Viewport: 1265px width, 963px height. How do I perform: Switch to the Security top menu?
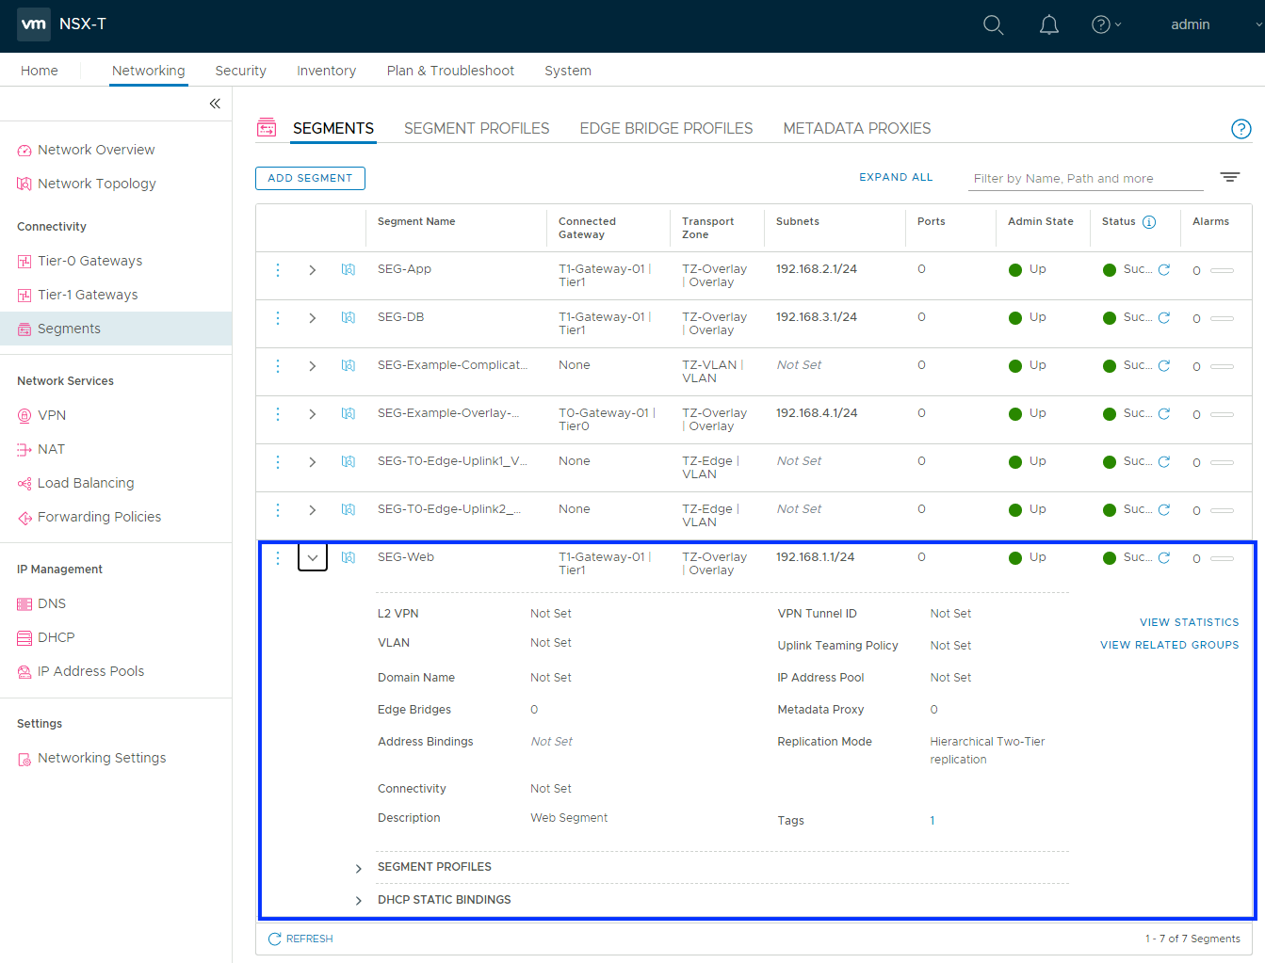pyautogui.click(x=240, y=71)
